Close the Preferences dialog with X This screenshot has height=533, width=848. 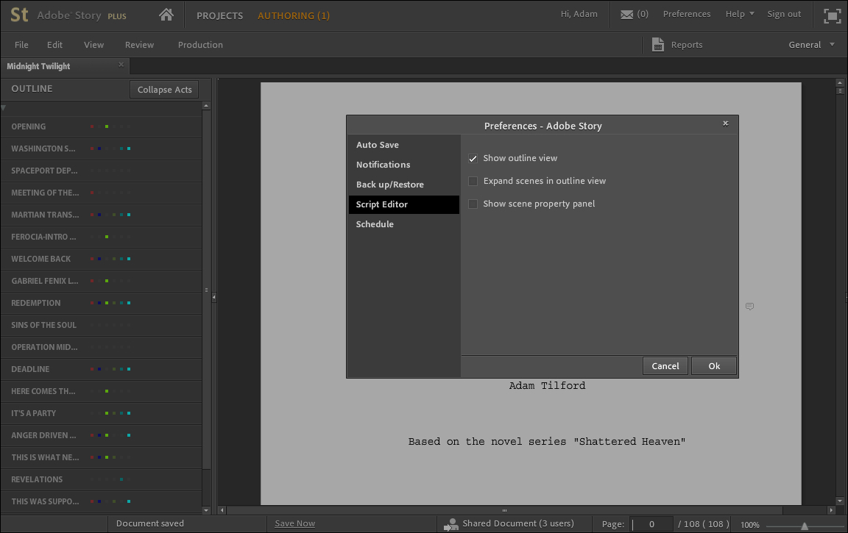[725, 124]
